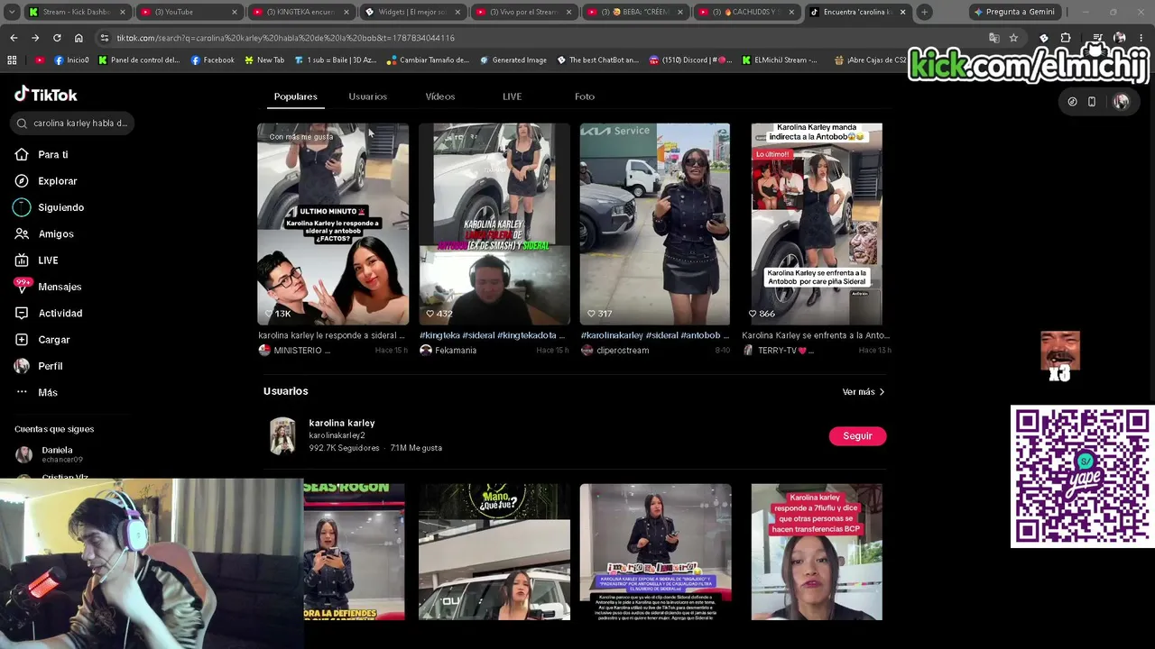This screenshot has height=649, width=1155.
Task: Click the browser address bar
Action: (541, 38)
